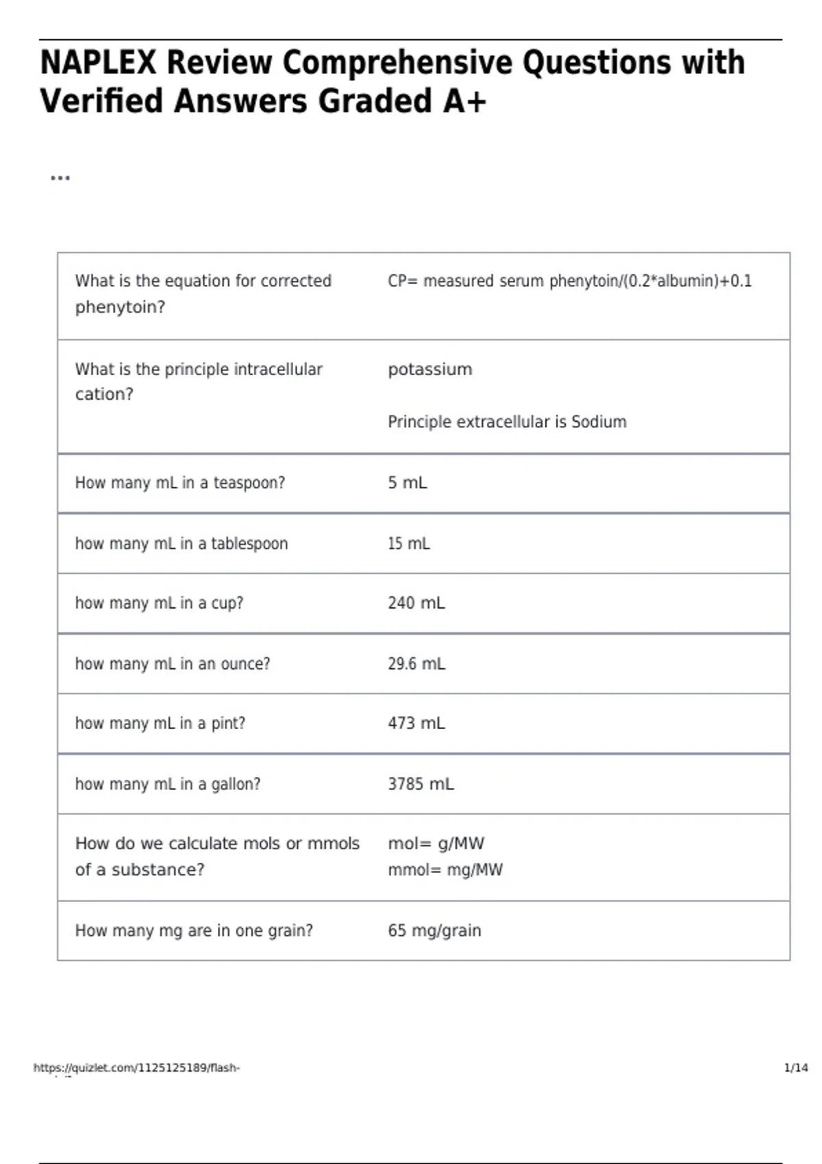Click the corrected phenytoin equation question

pyautogui.click(x=203, y=294)
